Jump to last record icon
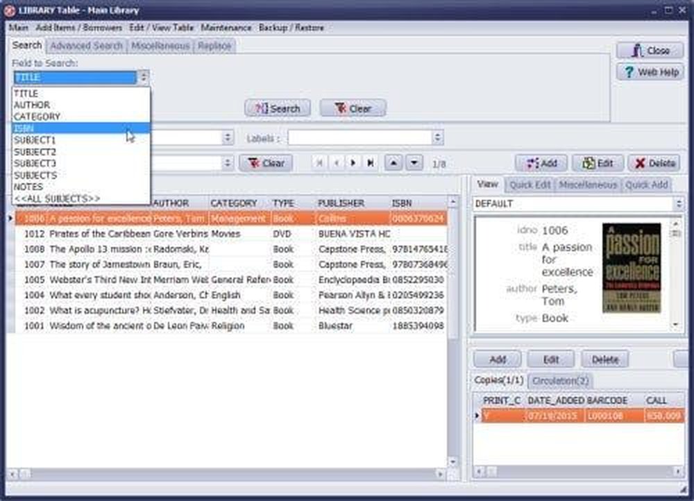Image resolution: width=694 pixels, height=501 pixels. click(371, 163)
